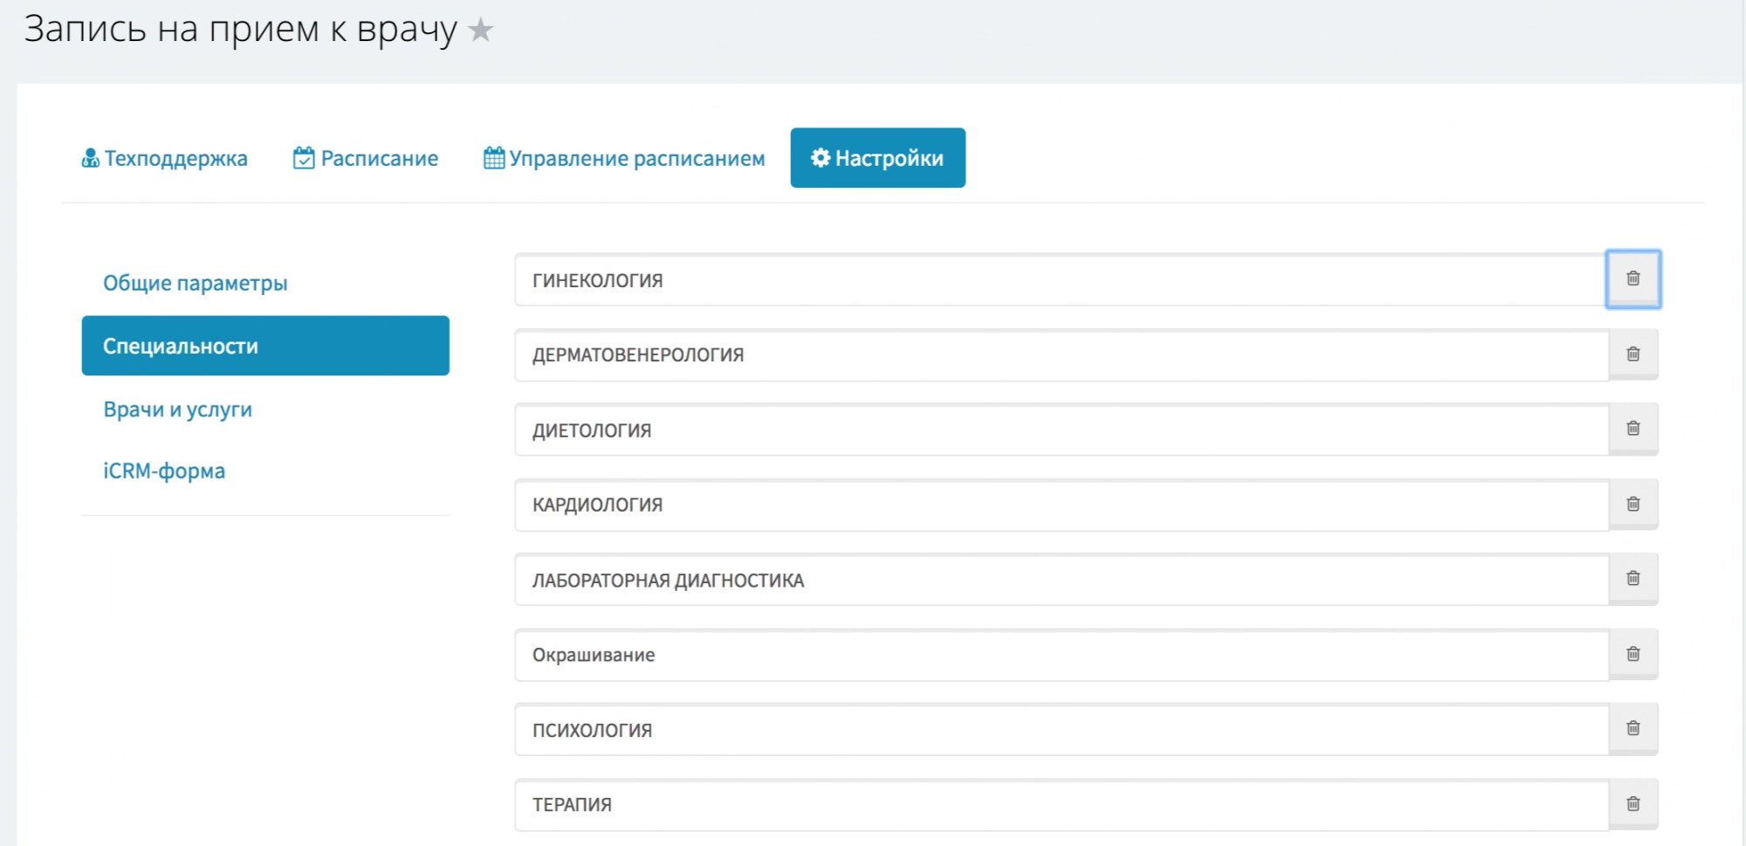Click trash icon for ЛАБОРАТОРНАЯ ДИАГНОСТИКА

click(x=1633, y=579)
